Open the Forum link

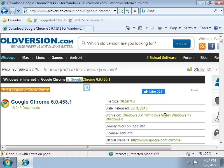pos(188,58)
